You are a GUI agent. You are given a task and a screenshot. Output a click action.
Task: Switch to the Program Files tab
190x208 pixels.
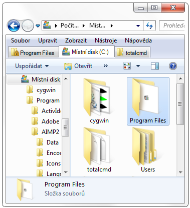[34, 52]
